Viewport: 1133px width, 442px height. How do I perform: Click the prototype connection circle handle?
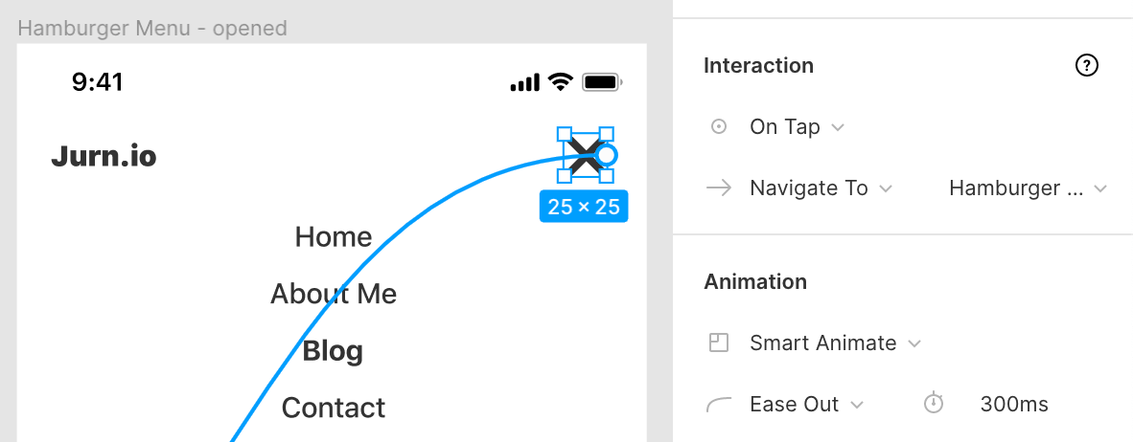click(606, 155)
